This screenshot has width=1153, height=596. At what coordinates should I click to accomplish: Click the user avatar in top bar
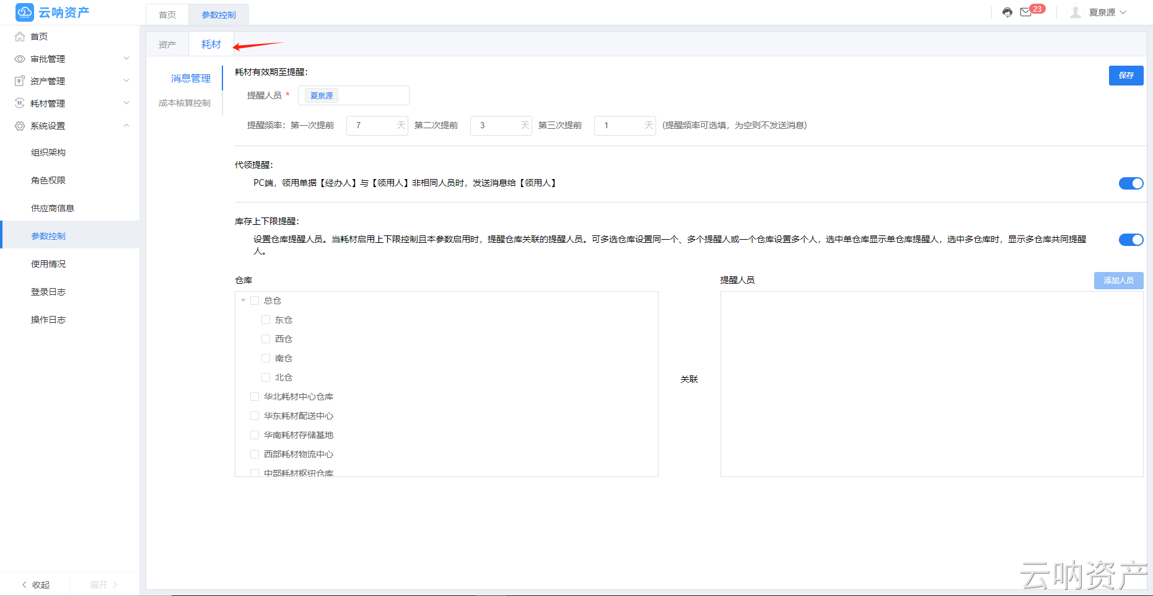[x=1075, y=12]
